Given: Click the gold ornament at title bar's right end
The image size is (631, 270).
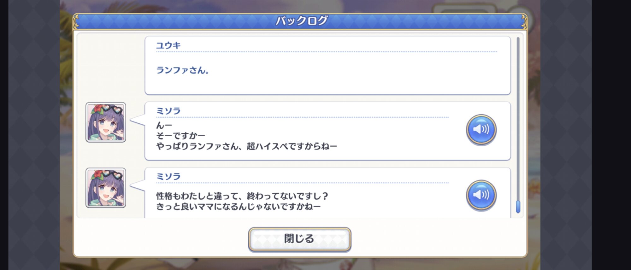Looking at the screenshot, I should tap(524, 21).
